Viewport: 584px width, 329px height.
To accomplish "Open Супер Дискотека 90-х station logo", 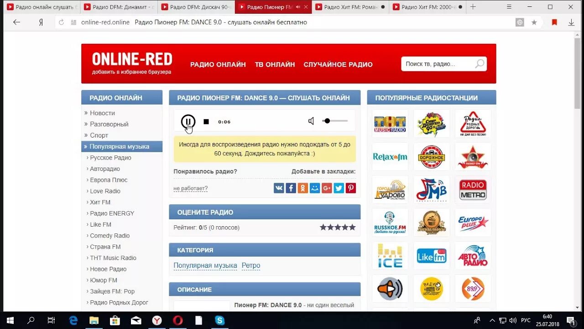I will 432,124.
